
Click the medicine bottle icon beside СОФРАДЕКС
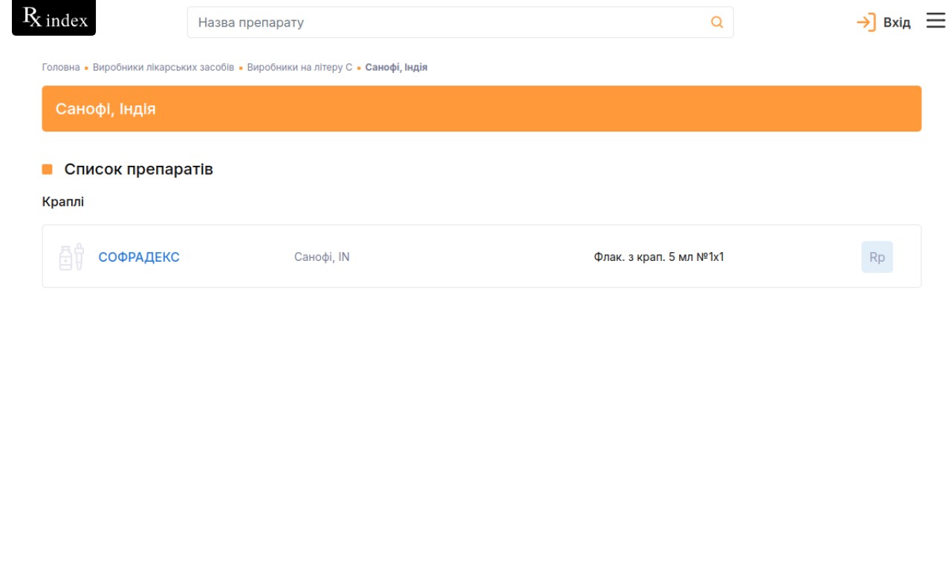(71, 257)
